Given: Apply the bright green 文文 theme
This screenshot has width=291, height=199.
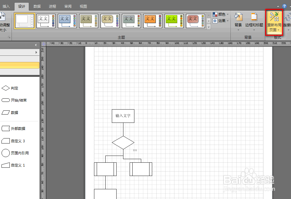Looking at the screenshot, I should click(x=174, y=21).
